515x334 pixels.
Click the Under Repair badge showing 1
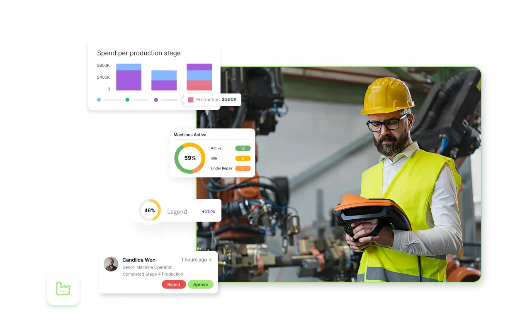click(243, 168)
